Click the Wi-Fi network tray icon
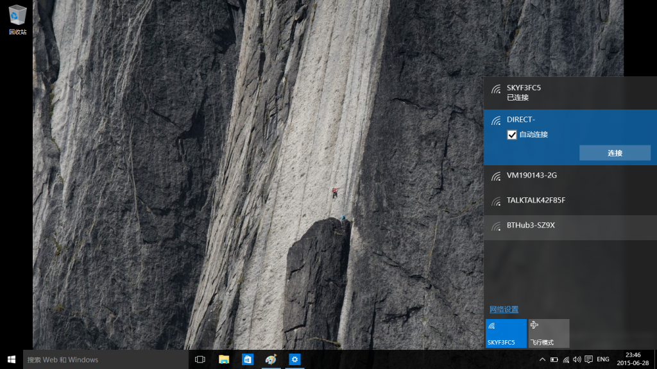 coord(566,359)
